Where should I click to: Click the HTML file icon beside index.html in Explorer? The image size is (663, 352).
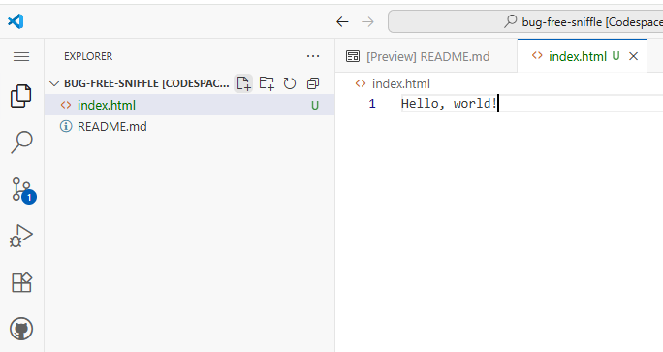coord(66,105)
